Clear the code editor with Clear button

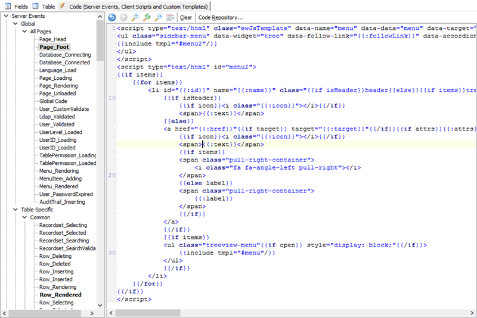[186, 18]
